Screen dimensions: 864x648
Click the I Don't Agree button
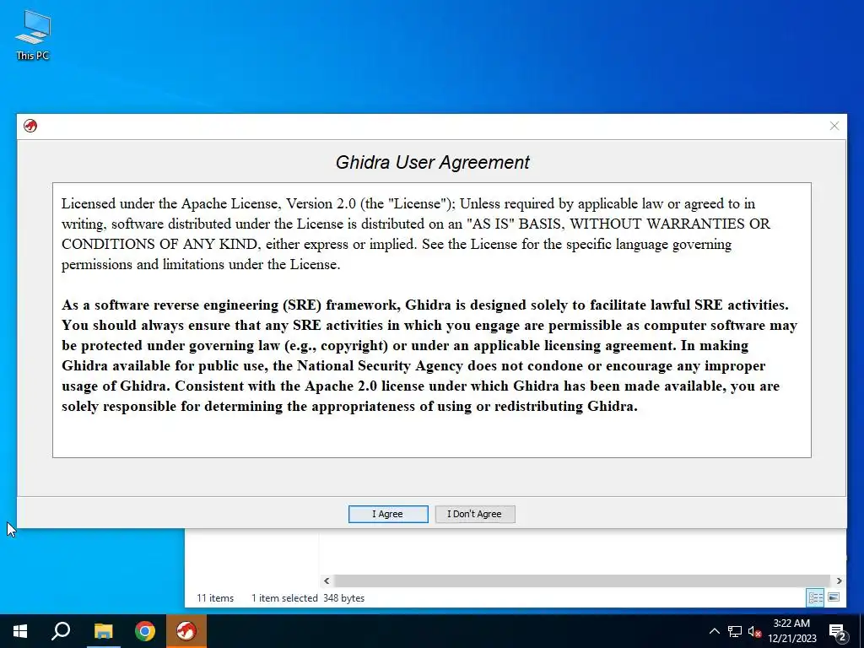pyautogui.click(x=474, y=514)
